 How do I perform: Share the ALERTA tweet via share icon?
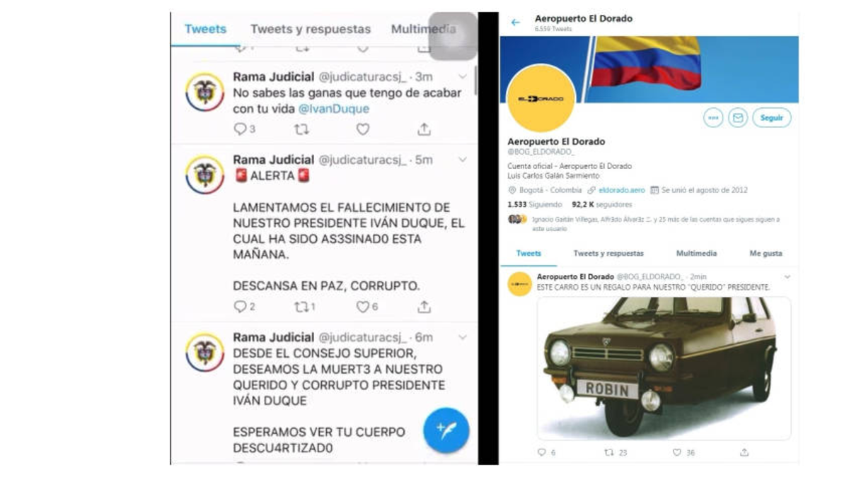[x=424, y=307]
